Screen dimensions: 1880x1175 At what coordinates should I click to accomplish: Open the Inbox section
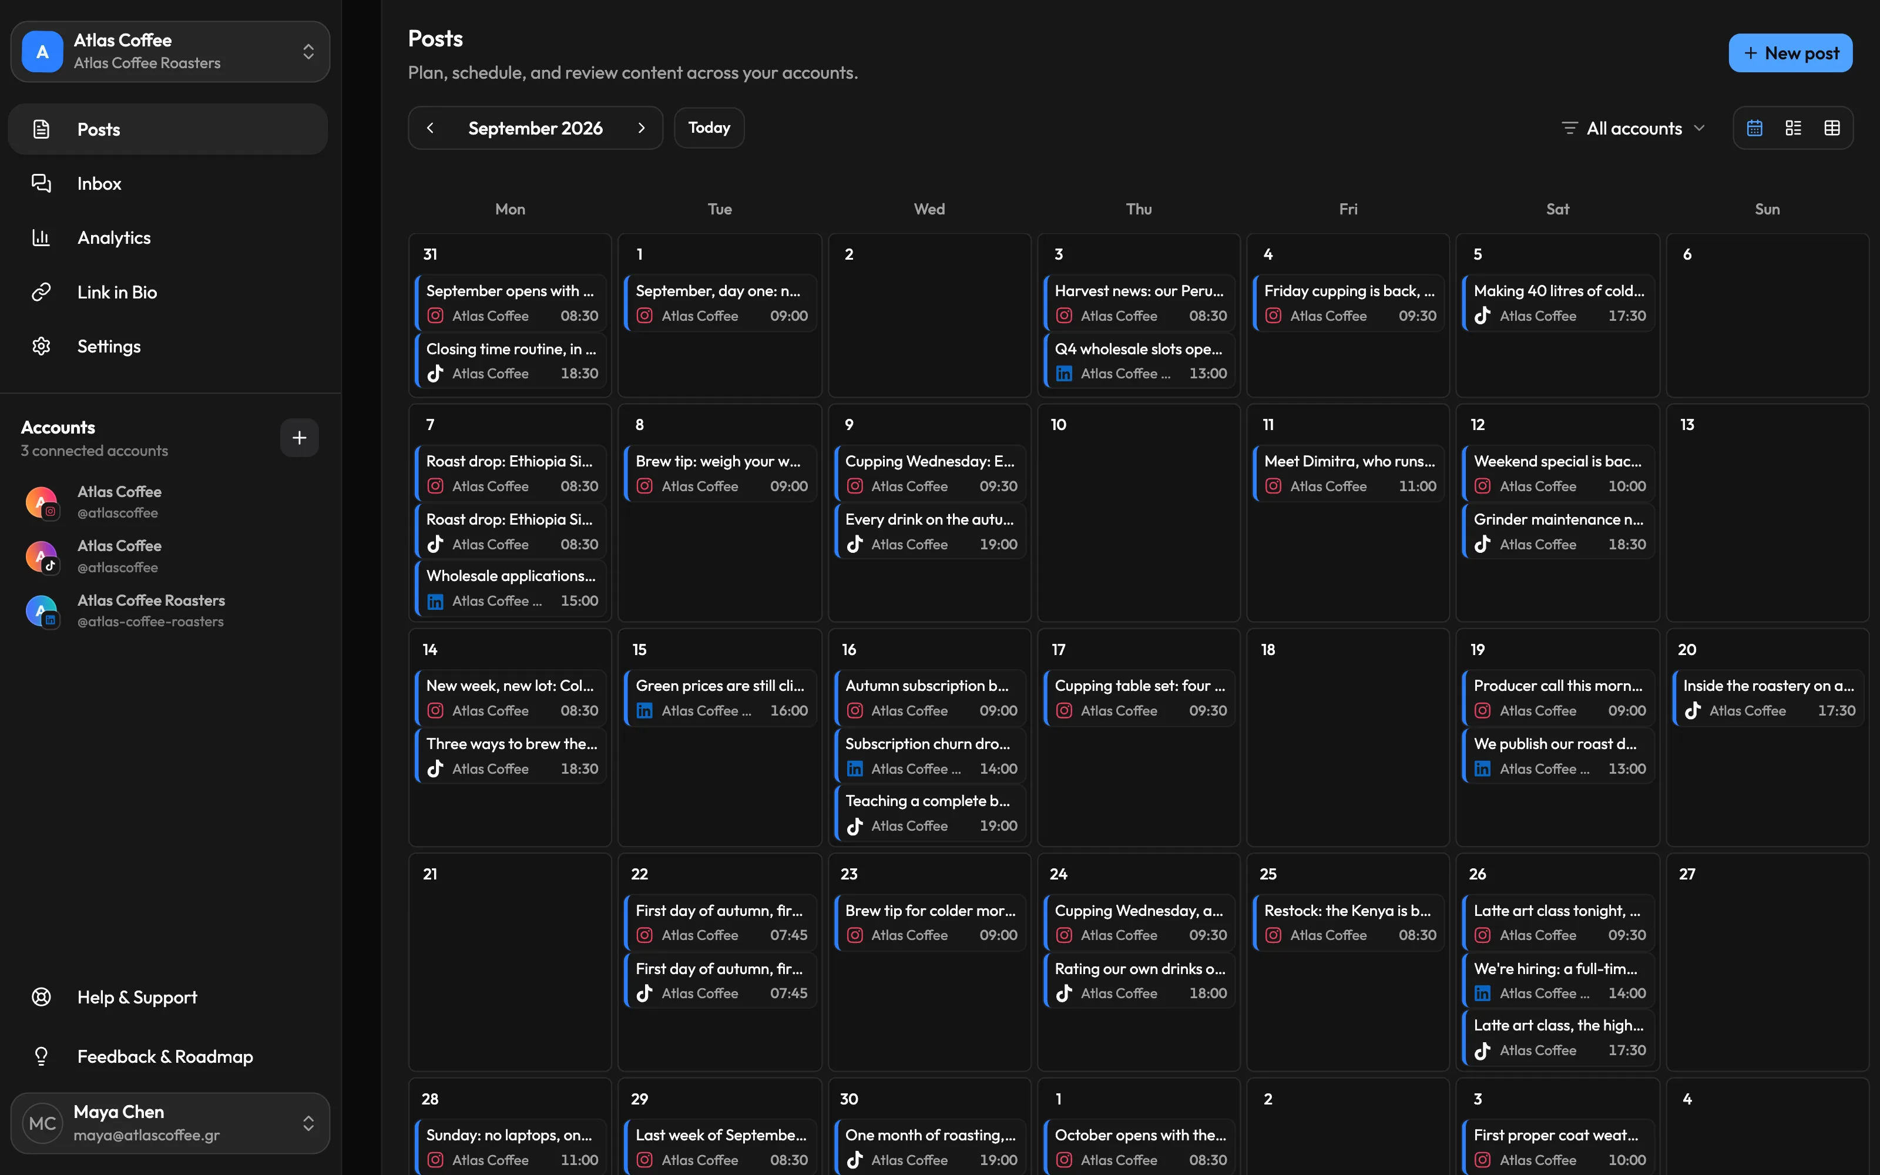tap(168, 183)
